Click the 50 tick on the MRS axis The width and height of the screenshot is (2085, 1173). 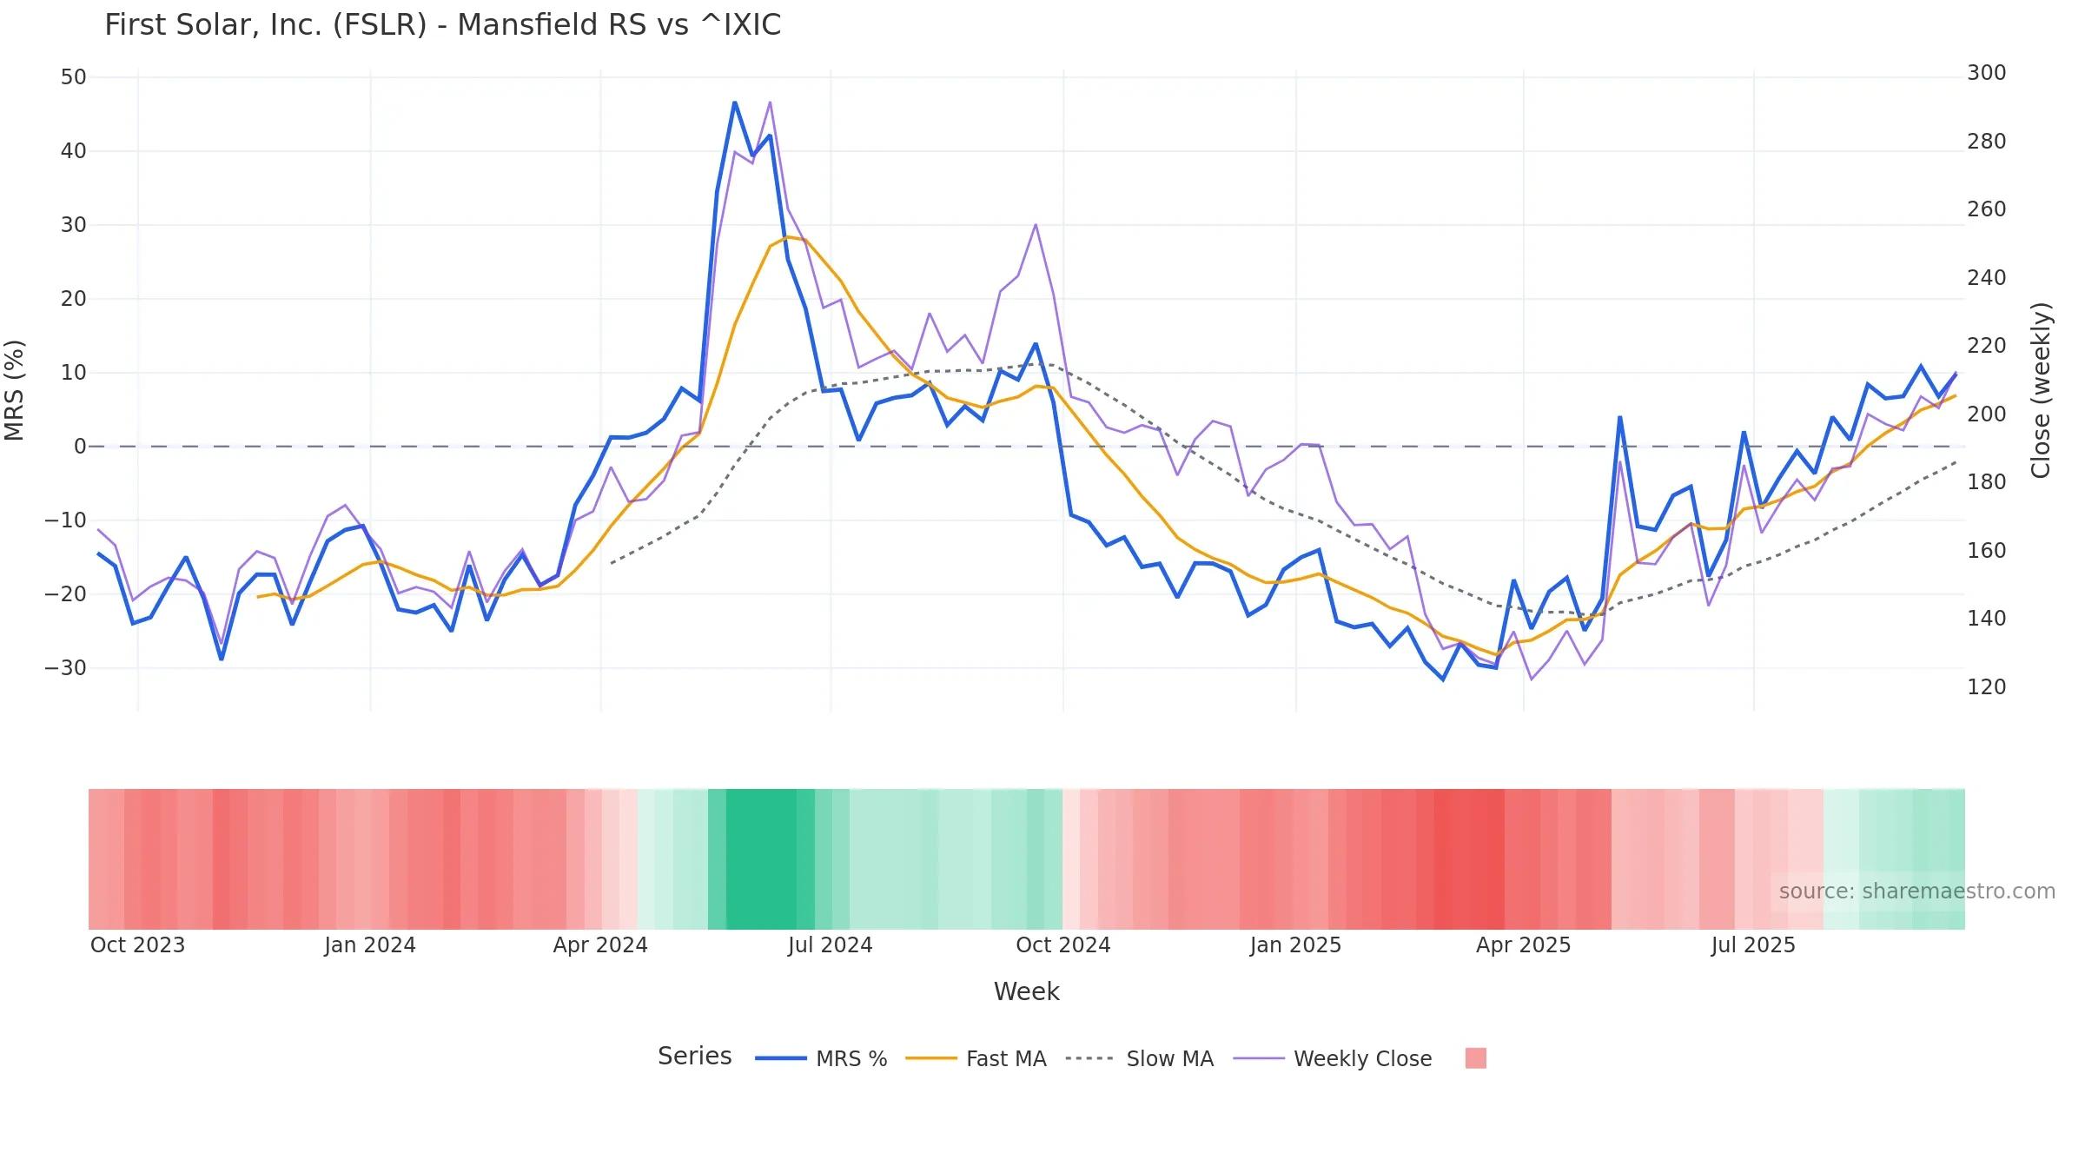click(x=73, y=77)
